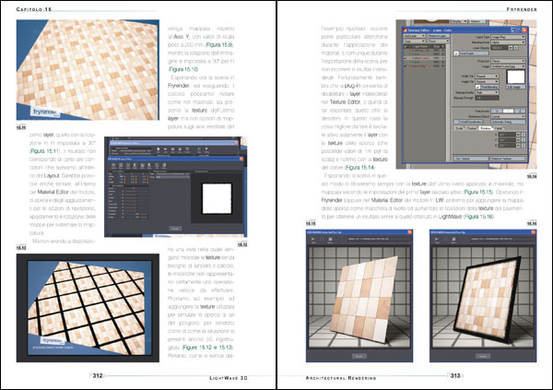Screen dimensions: 553x390
Task: Click the white square texture preview in Fryrender editor
Action: tap(217, 198)
